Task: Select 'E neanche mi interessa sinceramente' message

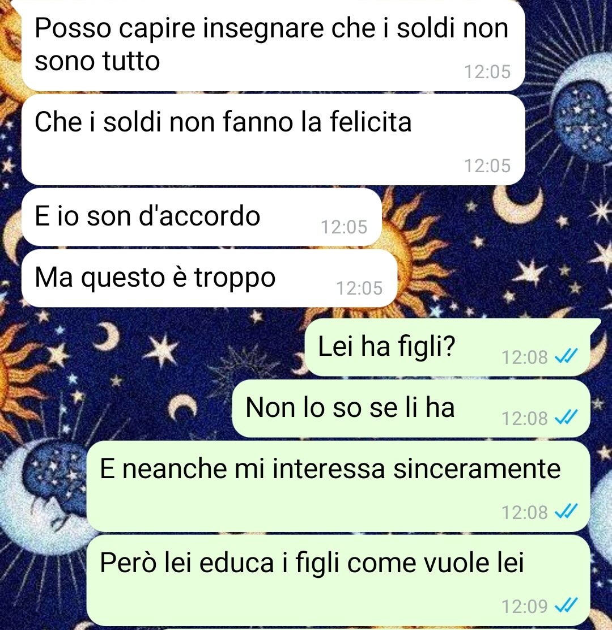Action: click(x=338, y=486)
